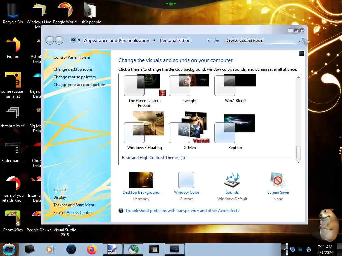
Task: Open Display under See also
Action: tap(60, 197)
